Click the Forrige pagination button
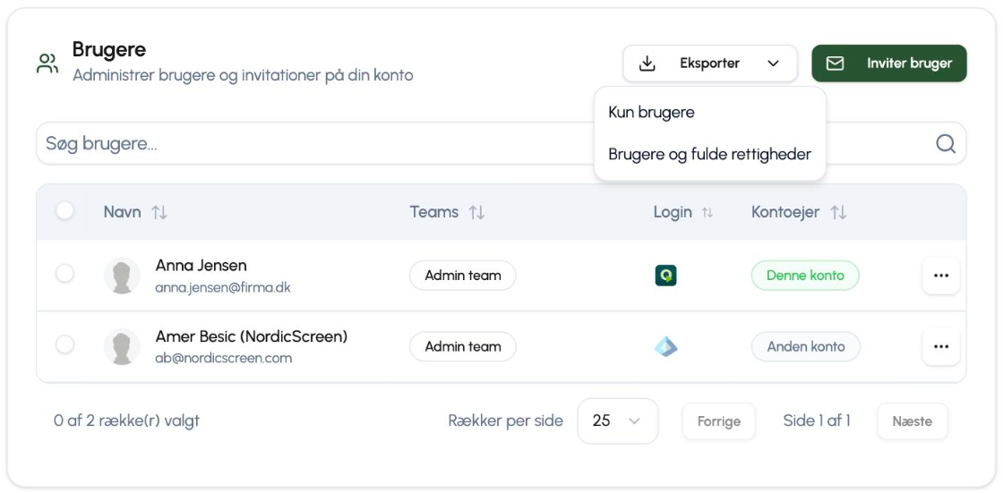This screenshot has height=493, width=1003. [719, 421]
